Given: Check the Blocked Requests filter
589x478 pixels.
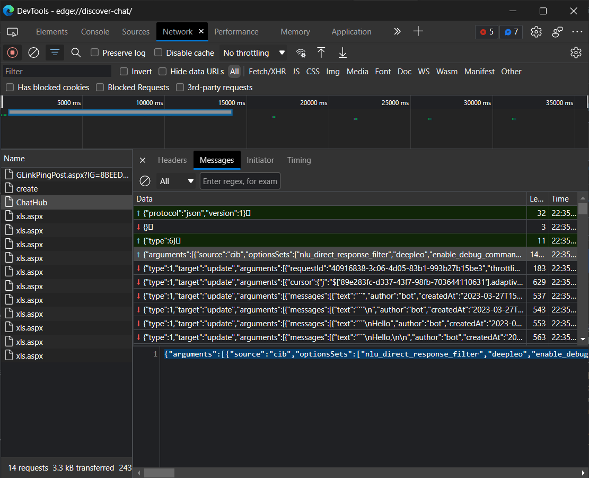Looking at the screenshot, I should click(100, 87).
